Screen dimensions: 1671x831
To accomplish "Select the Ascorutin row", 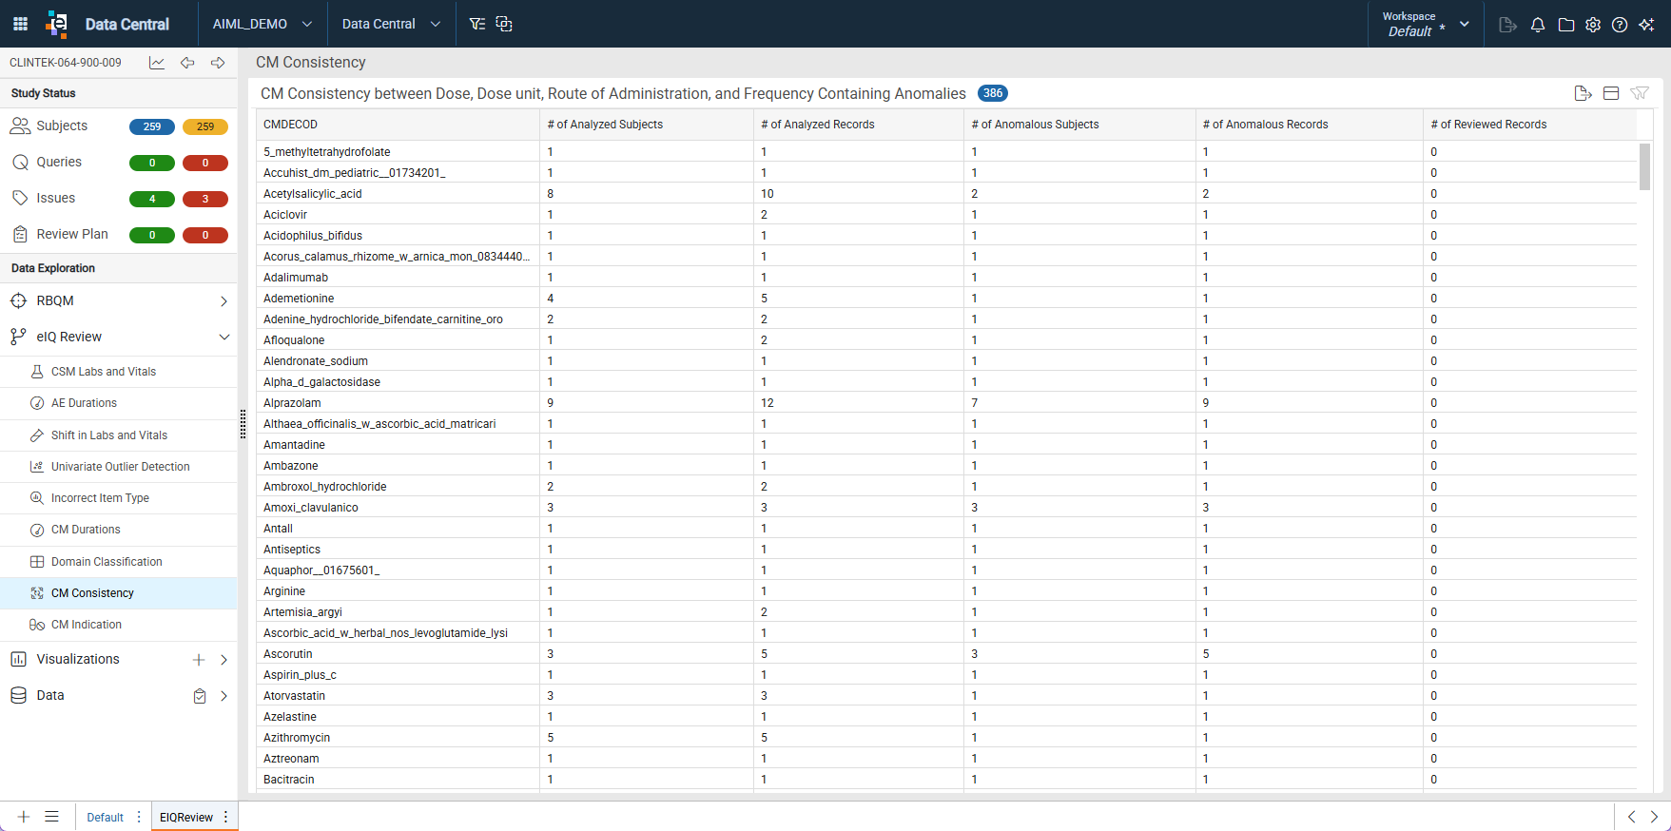I will tap(946, 654).
